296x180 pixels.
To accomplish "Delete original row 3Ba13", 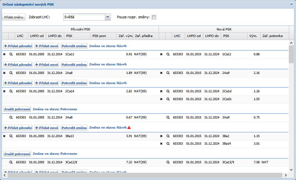I will [x=4, y=136].
